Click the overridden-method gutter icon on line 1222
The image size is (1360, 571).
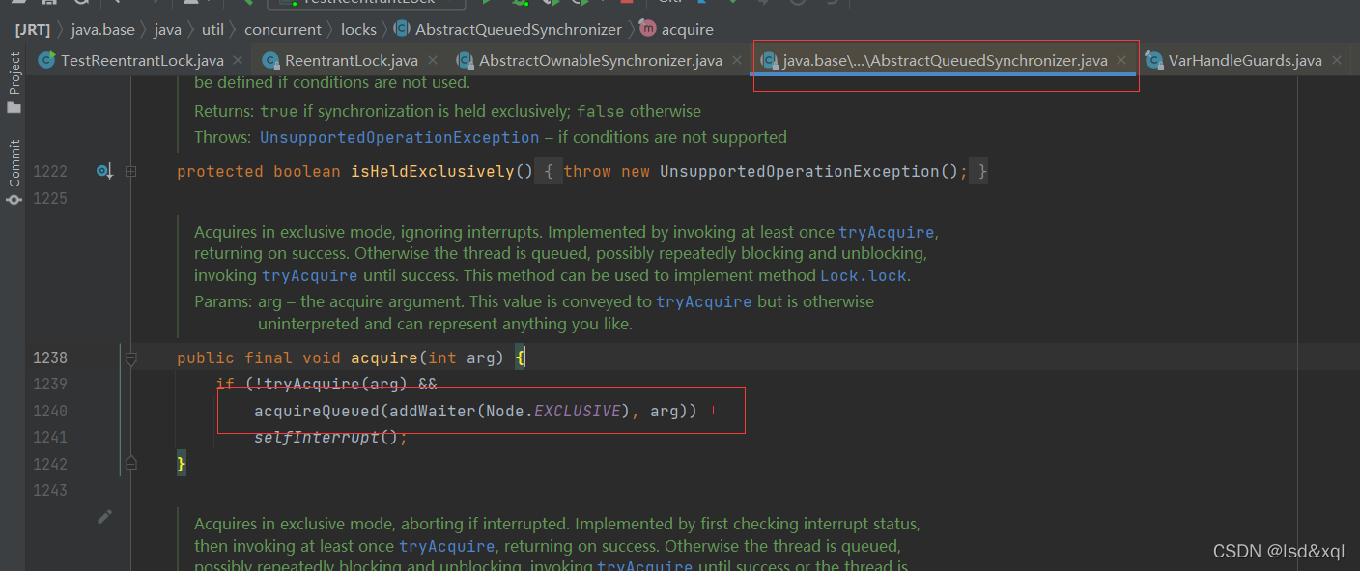pyautogui.click(x=104, y=171)
